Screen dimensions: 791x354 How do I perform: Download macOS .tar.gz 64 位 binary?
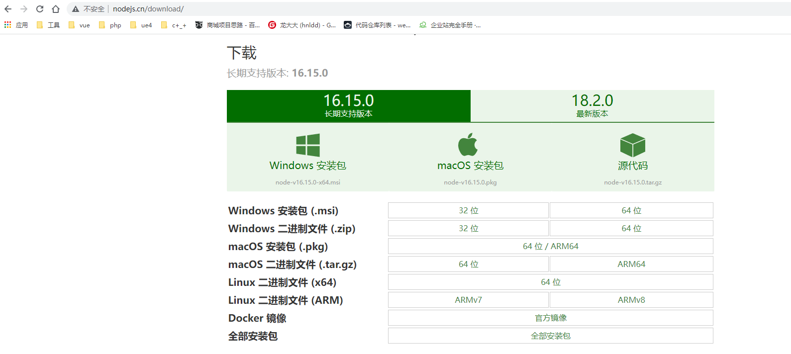coord(468,264)
